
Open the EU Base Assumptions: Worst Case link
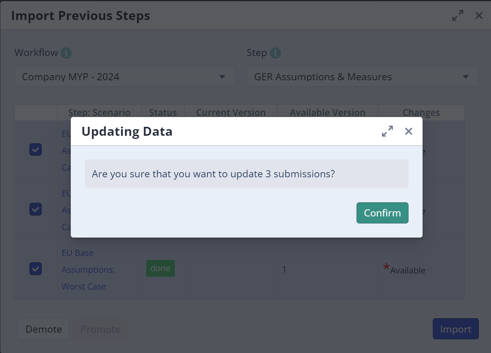click(x=84, y=270)
